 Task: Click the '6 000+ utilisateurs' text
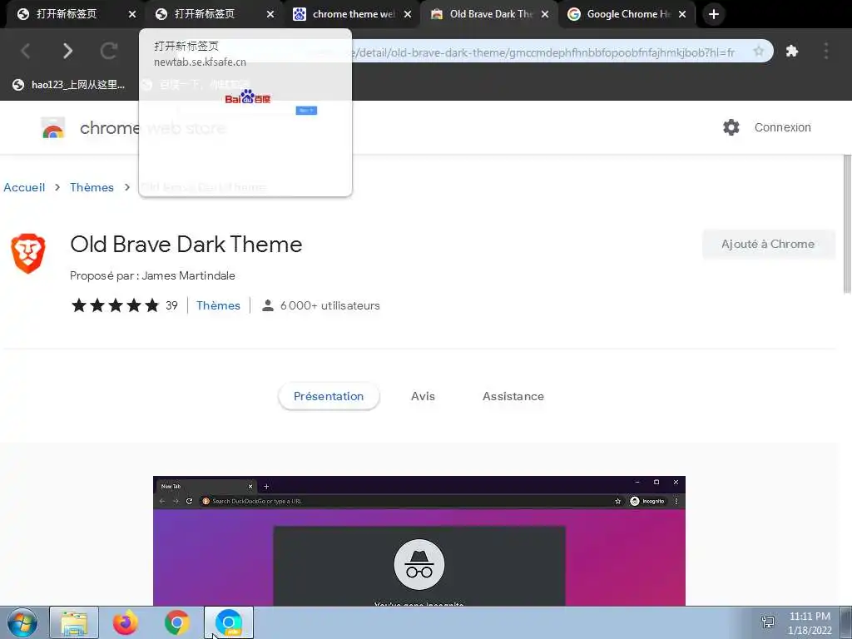pos(329,305)
